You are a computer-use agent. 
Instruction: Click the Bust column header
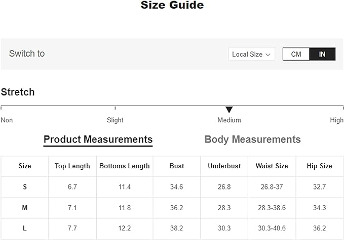click(177, 166)
